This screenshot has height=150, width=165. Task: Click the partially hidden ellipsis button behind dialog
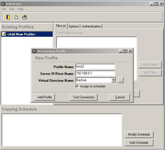point(137,94)
